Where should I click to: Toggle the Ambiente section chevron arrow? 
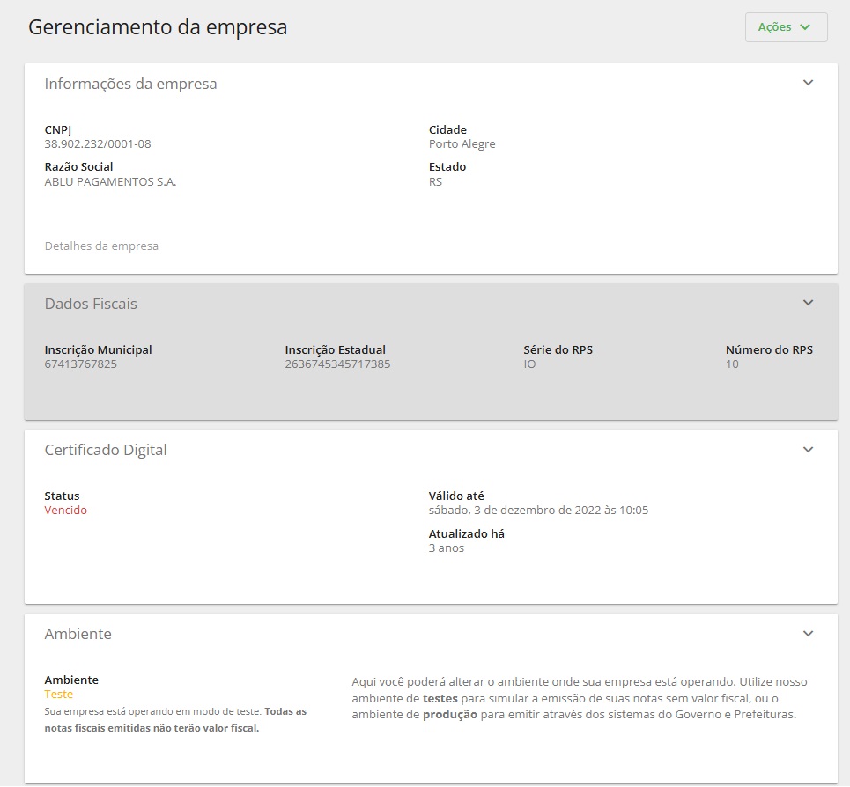[808, 633]
